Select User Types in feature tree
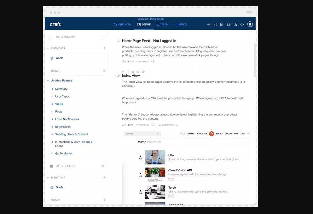The height and width of the screenshot is (214, 313). (62, 97)
